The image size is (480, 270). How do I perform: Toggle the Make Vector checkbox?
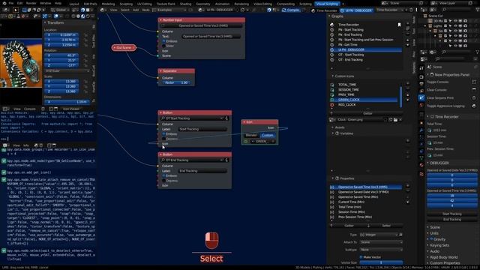coord(361,257)
